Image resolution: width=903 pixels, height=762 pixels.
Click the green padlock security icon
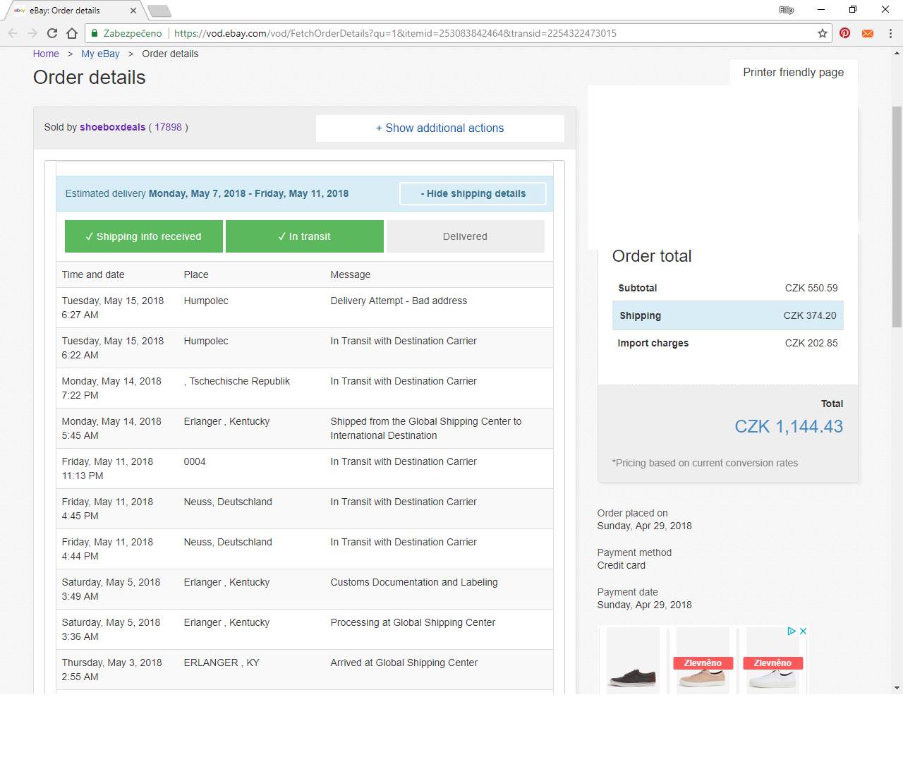[95, 33]
